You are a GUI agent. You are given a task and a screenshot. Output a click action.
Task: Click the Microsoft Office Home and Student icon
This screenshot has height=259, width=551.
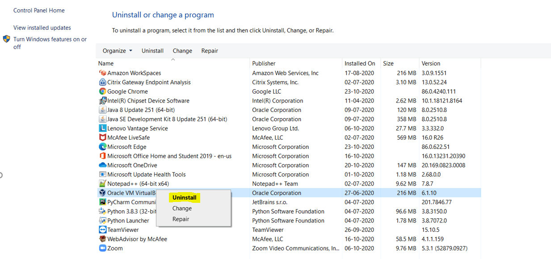(x=102, y=156)
